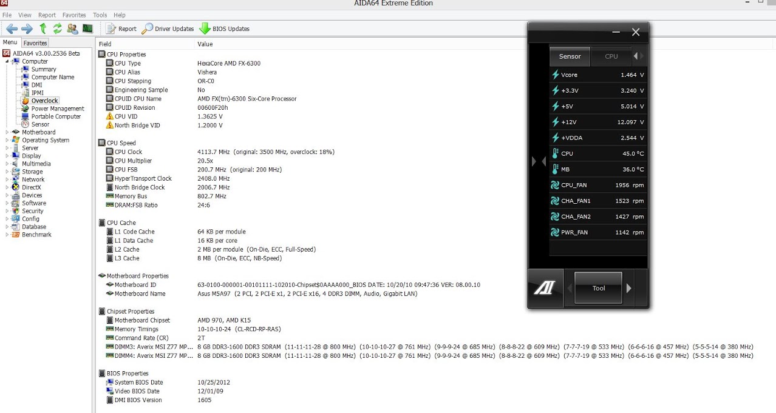This screenshot has height=413, width=776.
Task: Click the Security shield icon
Action: click(x=16, y=211)
